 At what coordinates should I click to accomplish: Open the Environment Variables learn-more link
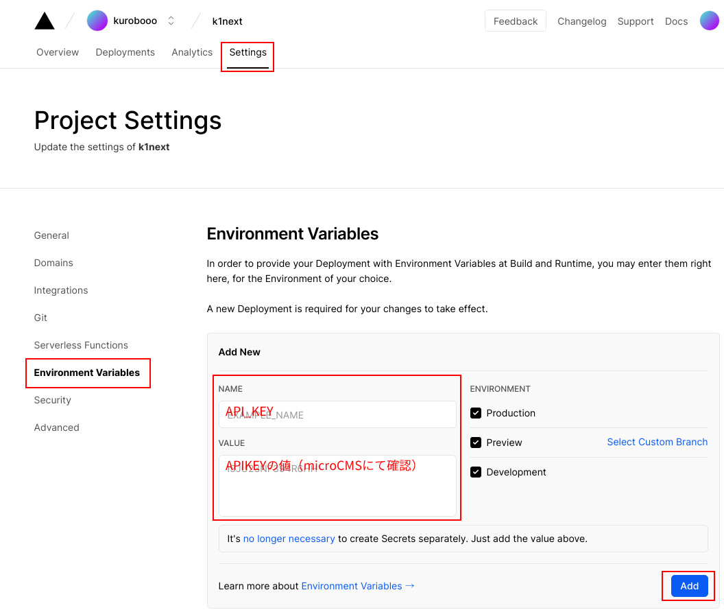[x=358, y=586]
